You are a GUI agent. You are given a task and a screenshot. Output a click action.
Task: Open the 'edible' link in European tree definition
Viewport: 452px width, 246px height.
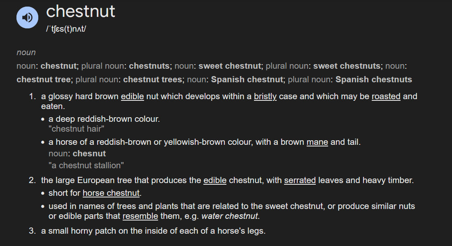pos(215,180)
